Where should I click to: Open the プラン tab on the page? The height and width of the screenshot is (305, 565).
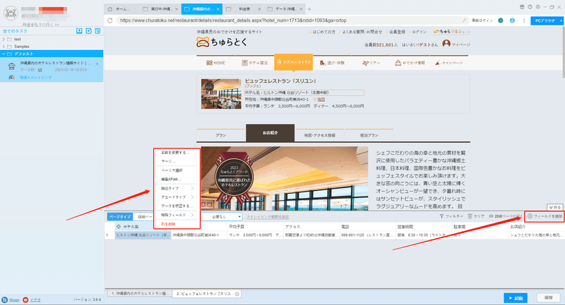tap(221, 135)
